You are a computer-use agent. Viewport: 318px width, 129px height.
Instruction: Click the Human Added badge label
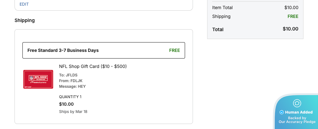click(299, 112)
